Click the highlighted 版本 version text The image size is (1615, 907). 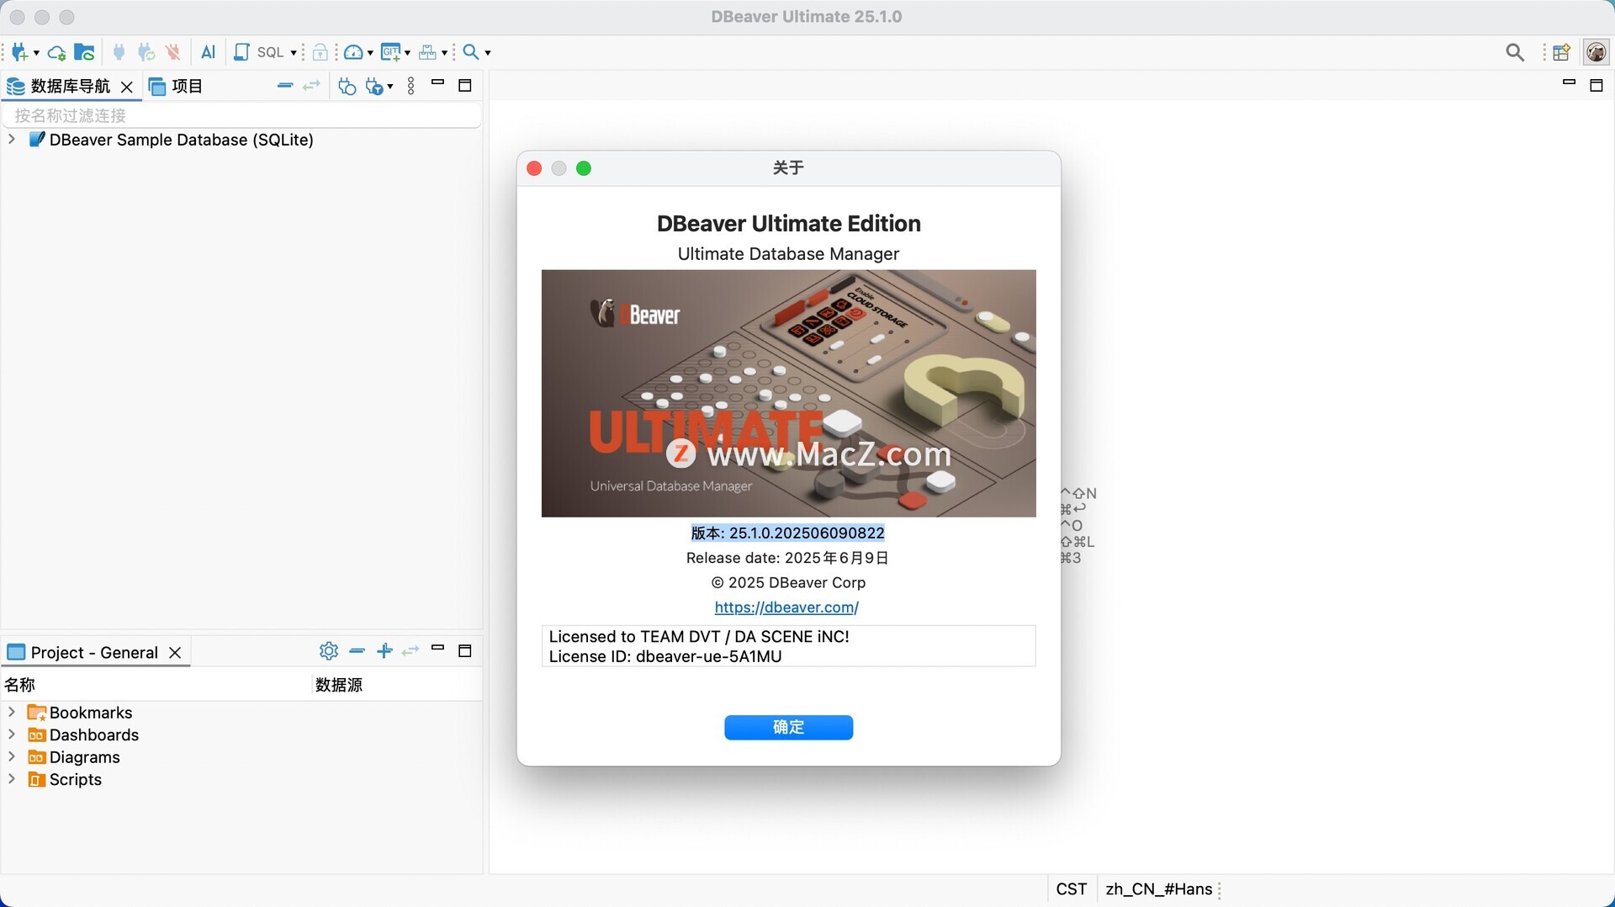(787, 533)
